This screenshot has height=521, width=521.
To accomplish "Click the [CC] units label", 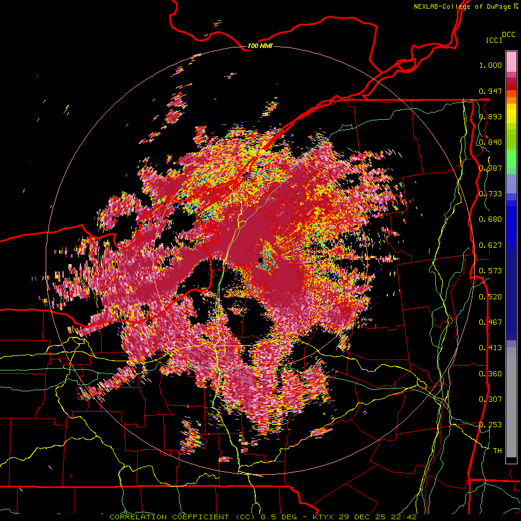I will 494,40.
